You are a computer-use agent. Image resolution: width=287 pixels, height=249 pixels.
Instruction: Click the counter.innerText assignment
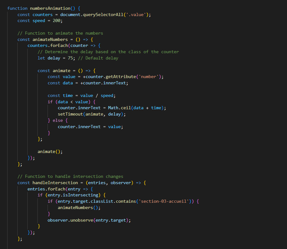coord(79,108)
